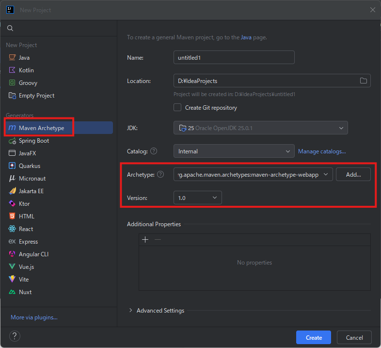
Task: Select the JavaFX generator row
Action: [x=59, y=153]
